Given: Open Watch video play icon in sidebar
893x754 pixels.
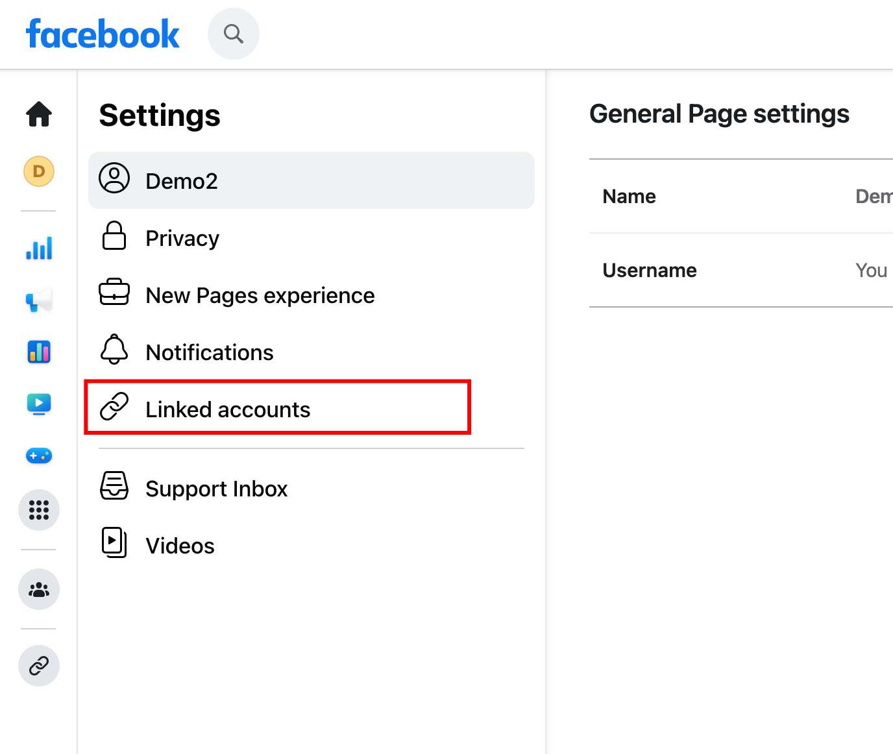Looking at the screenshot, I should [x=39, y=404].
